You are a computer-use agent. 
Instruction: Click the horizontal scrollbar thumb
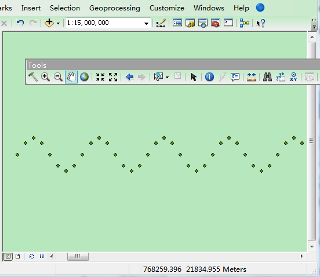pos(78,256)
